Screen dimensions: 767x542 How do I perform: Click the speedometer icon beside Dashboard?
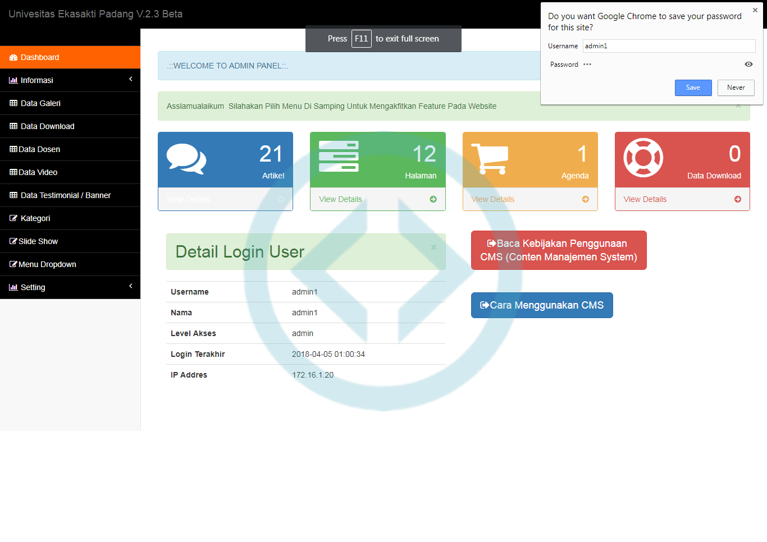coord(12,57)
